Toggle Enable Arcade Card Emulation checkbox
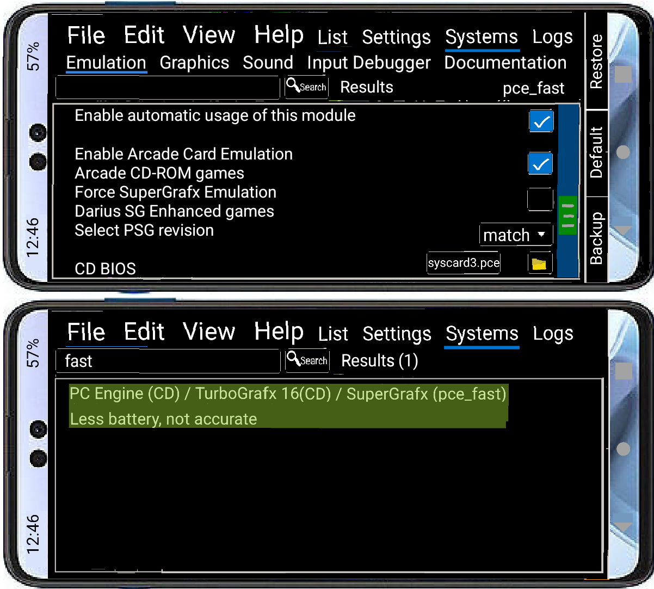Screen dimensions: 654x589 pyautogui.click(x=540, y=163)
